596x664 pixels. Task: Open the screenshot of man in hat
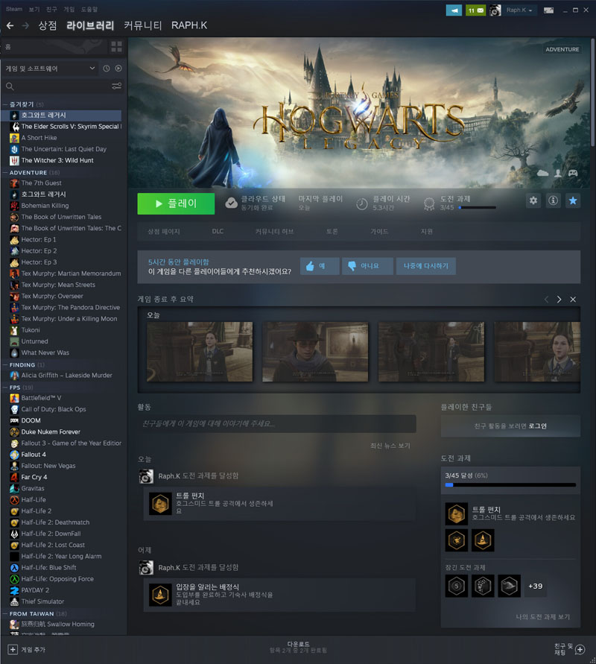315,352
